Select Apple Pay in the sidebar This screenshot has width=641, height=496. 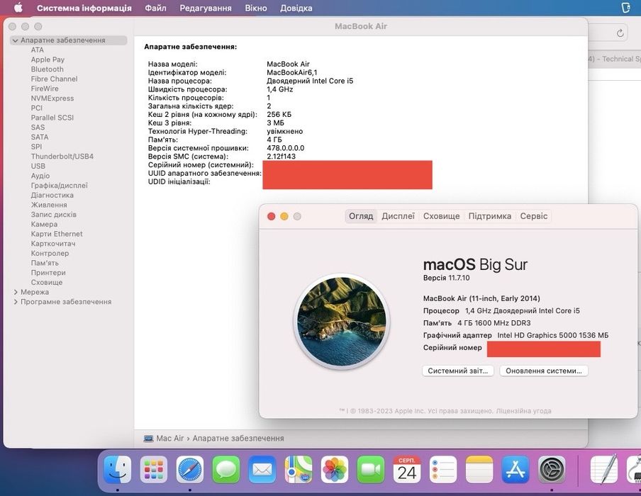[48, 60]
